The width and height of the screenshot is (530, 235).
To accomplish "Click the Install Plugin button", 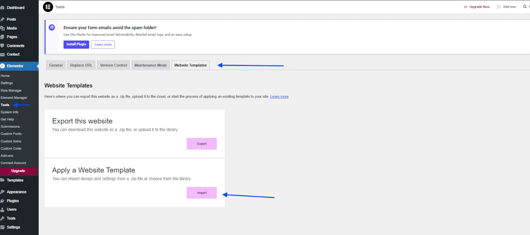I will tap(76, 45).
